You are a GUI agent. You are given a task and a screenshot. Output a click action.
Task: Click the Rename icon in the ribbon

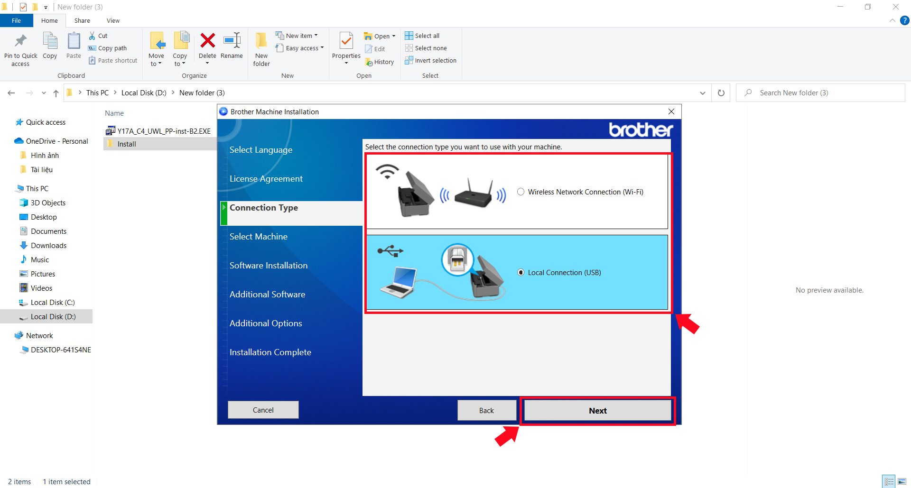232,47
